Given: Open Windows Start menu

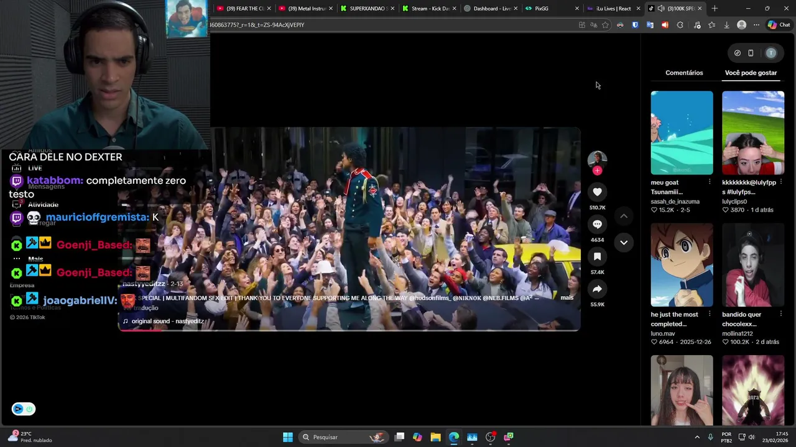Looking at the screenshot, I should [x=288, y=437].
